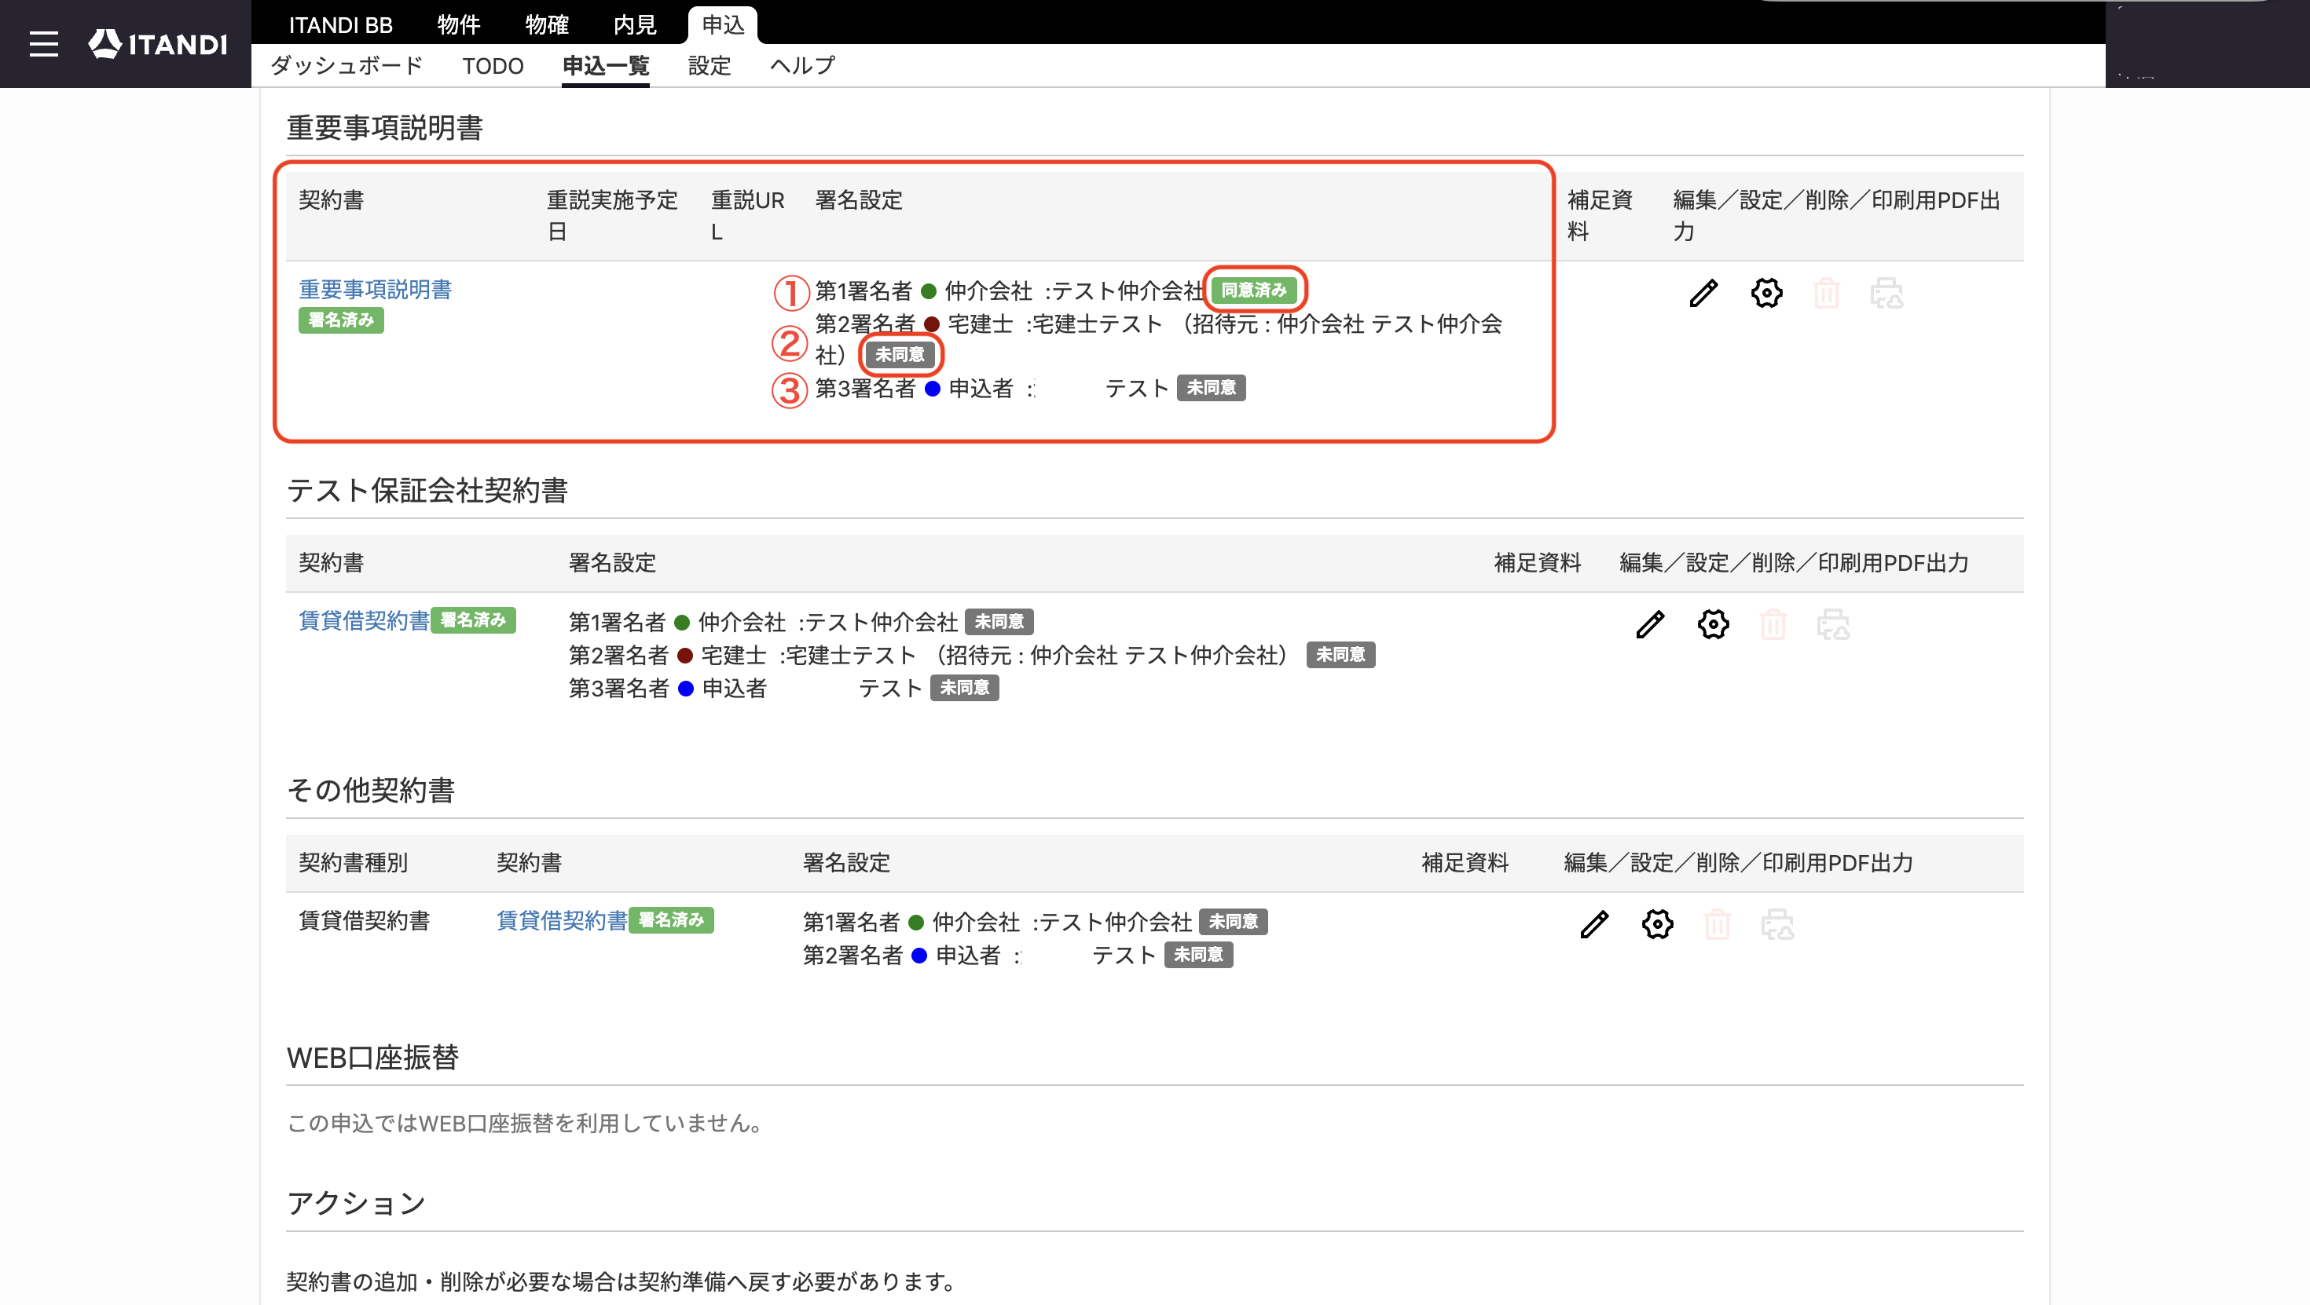This screenshot has height=1305, width=2310.
Task: Open 設定 in sub navigation
Action: pos(709,65)
